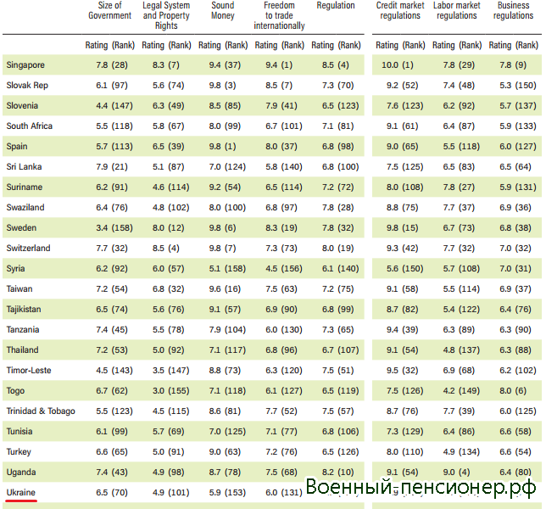Open the Военный пенсионер.рф watermark link
The image size is (546, 509).
click(421, 487)
